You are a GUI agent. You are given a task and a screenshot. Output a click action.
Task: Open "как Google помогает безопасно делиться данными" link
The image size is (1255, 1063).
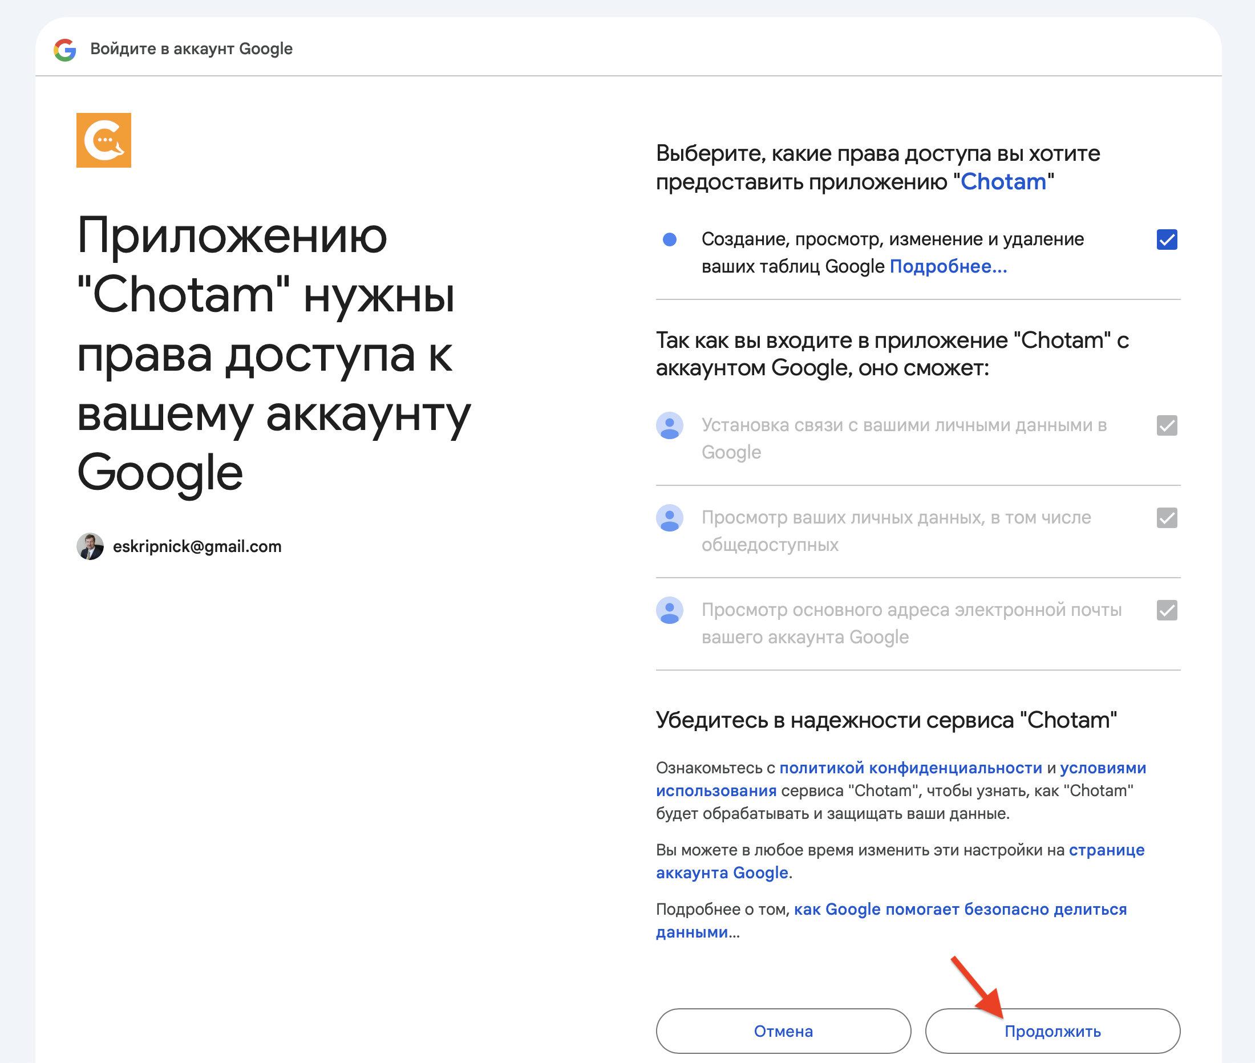[960, 908]
